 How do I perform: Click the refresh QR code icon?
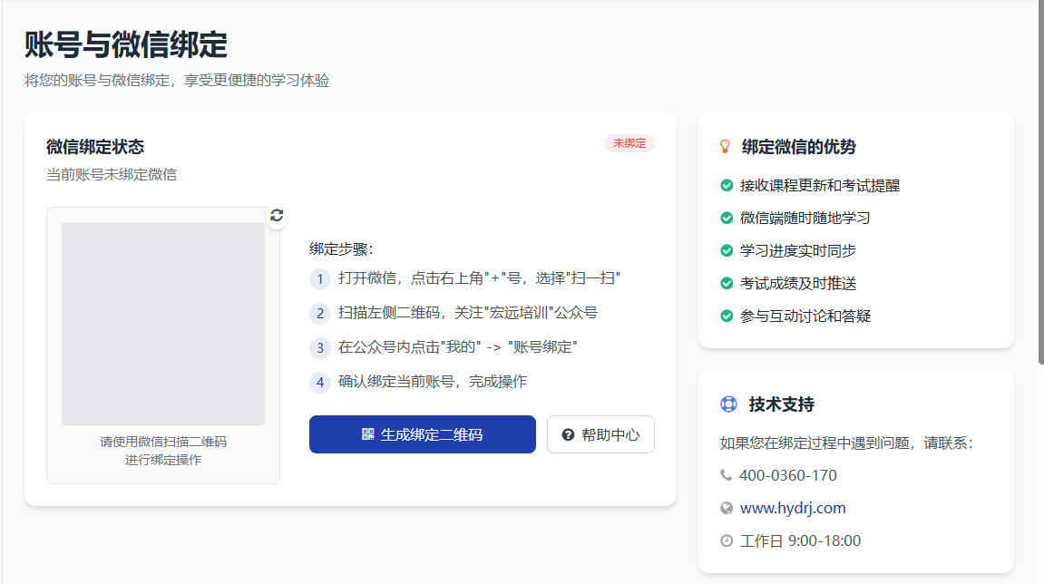[x=277, y=215]
